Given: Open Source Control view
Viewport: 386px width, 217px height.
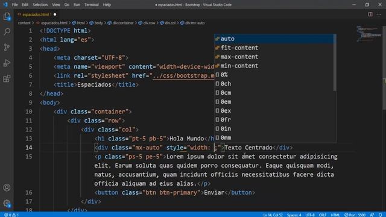Looking at the screenshot, I should point(7,47).
